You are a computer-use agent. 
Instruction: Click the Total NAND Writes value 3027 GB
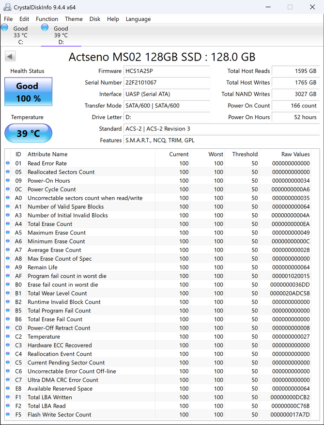click(295, 94)
